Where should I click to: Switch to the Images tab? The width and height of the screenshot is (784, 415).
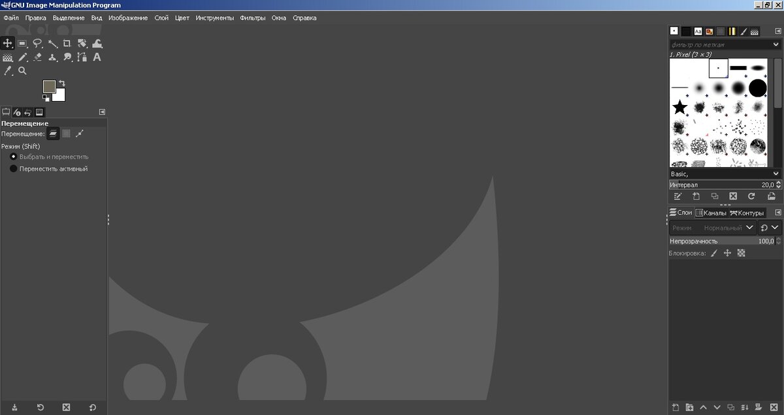(x=39, y=112)
